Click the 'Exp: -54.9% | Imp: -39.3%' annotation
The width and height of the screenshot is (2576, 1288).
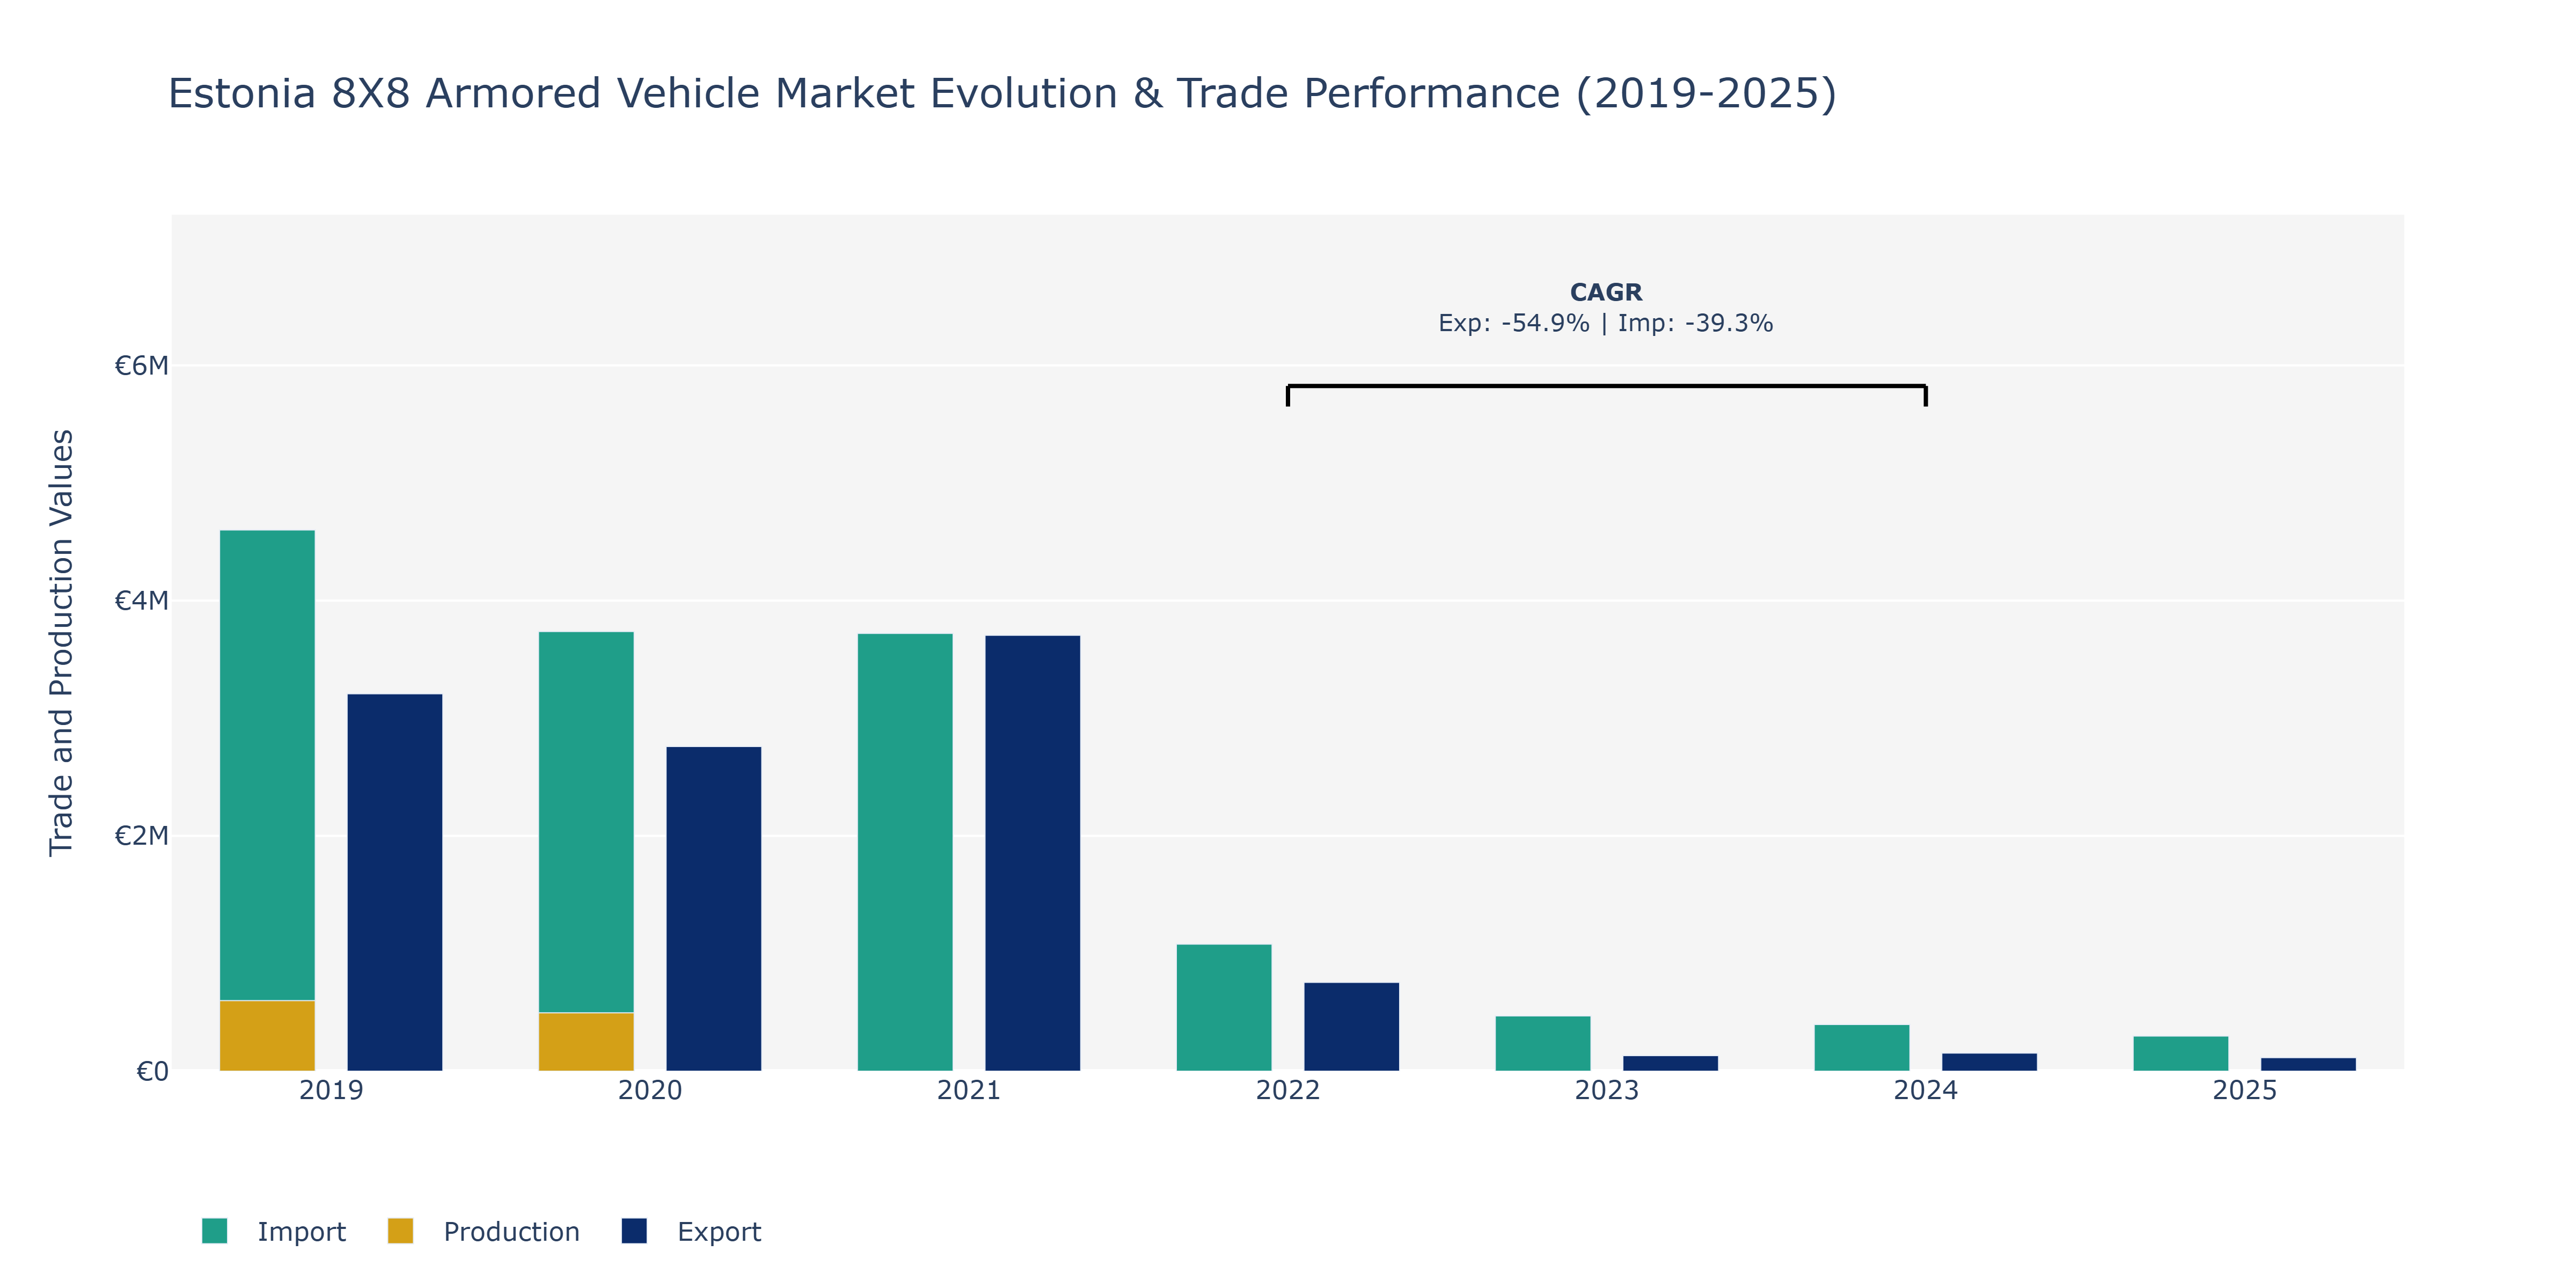pyautogui.click(x=1606, y=323)
